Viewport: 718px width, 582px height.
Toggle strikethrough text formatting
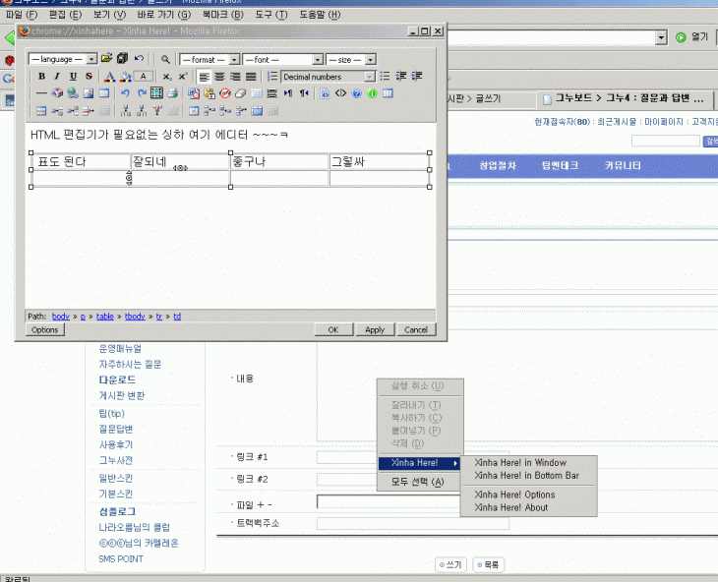[x=89, y=77]
